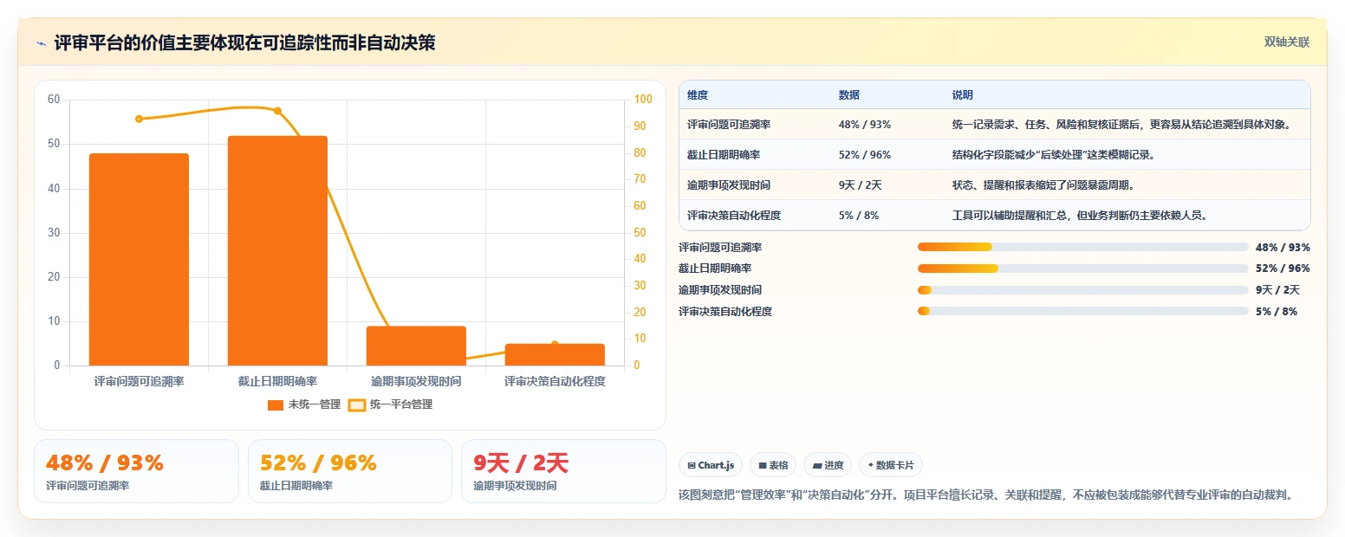Click the 100 tick on right axis

tap(642, 100)
